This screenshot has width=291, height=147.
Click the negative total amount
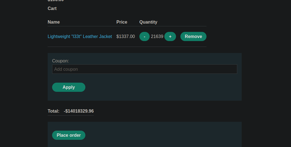pos(79,111)
